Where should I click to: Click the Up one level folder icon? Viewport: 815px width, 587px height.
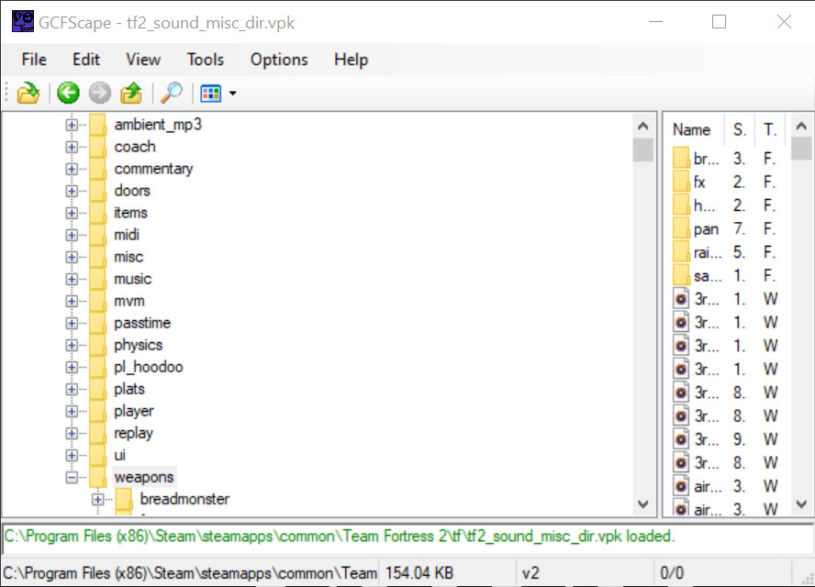point(131,93)
